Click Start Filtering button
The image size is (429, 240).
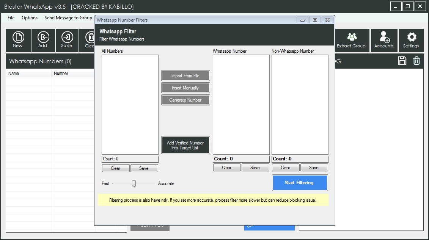point(300,183)
